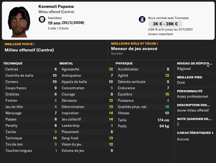Select the MENTAL column header
Viewport: 216px width, 163px height.
66,63
